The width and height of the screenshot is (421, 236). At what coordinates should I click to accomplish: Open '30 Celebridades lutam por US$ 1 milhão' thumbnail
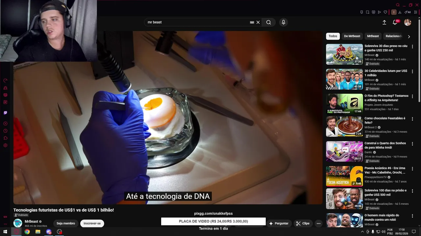pyautogui.click(x=344, y=79)
